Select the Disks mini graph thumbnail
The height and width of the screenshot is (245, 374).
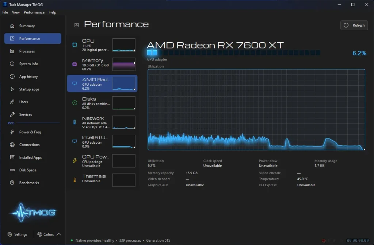[x=124, y=103]
